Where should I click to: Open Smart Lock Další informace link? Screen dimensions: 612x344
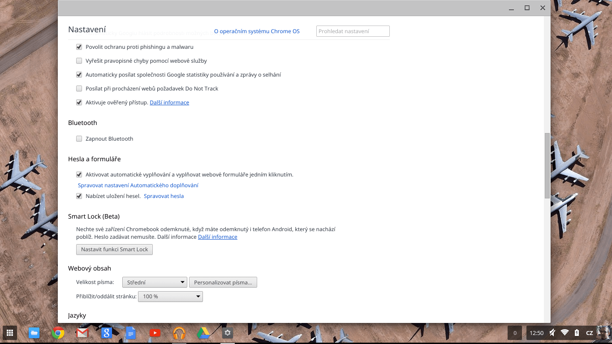coord(218,236)
